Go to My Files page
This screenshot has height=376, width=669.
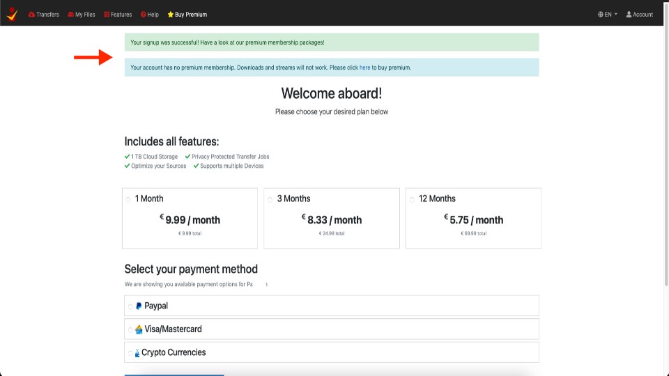81,15
